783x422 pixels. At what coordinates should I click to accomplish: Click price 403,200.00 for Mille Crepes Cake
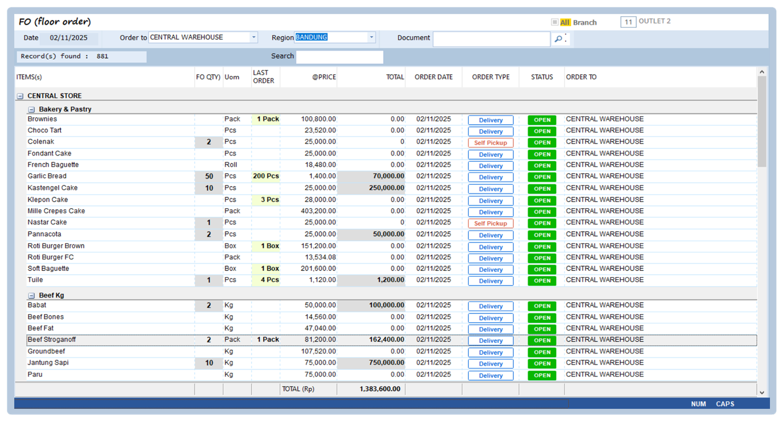click(x=318, y=211)
